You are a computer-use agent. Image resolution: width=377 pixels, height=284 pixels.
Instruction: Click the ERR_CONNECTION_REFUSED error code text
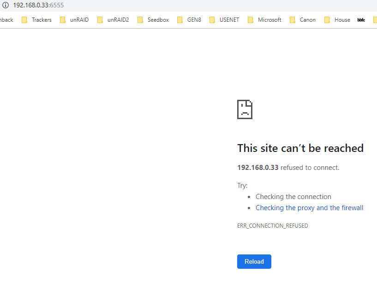click(272, 225)
